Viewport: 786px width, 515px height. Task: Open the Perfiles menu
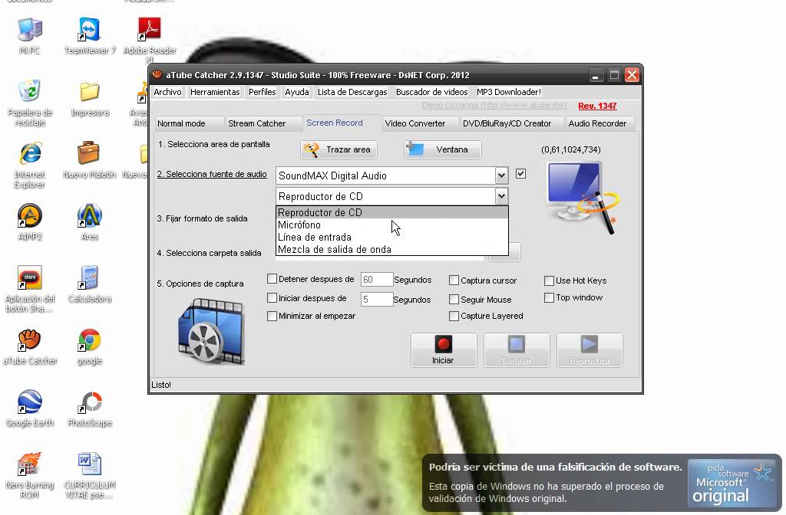[263, 92]
